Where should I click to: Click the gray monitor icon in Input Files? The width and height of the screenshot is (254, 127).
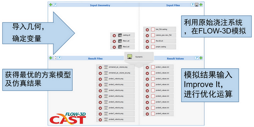196,5
